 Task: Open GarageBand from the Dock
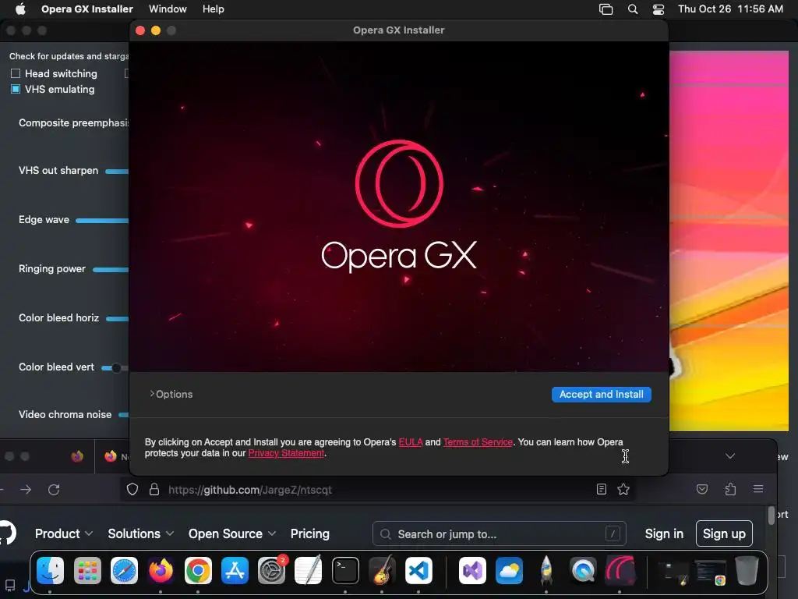click(382, 570)
